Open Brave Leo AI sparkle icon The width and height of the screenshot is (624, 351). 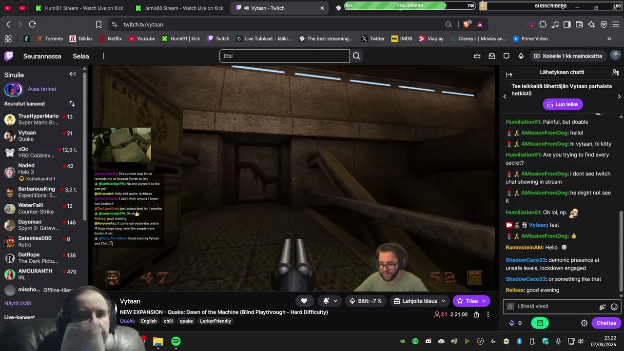point(591,24)
